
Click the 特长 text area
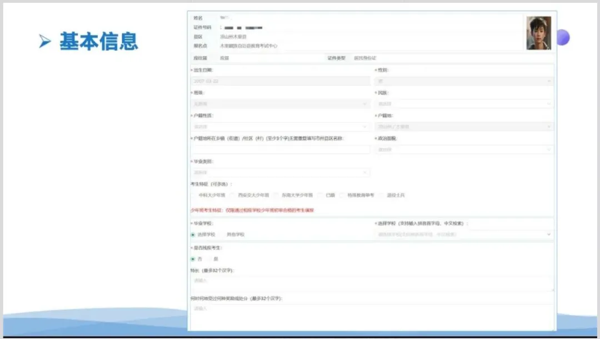click(x=372, y=284)
